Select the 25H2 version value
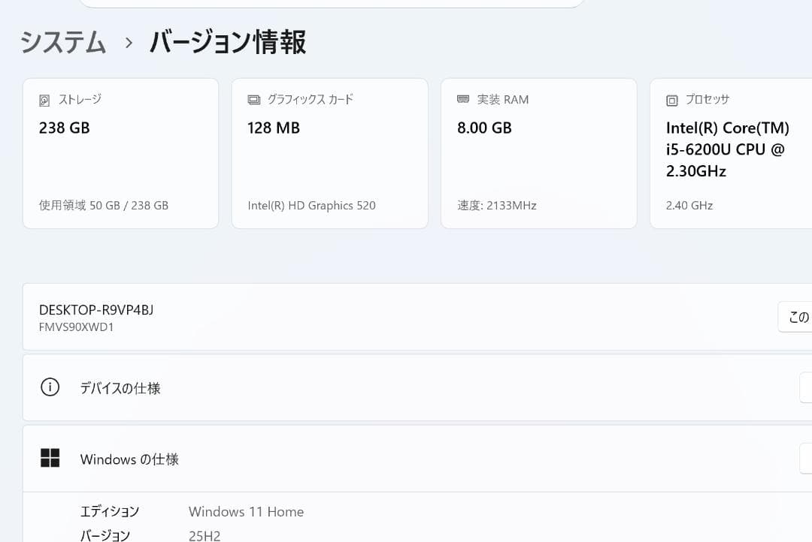The height and width of the screenshot is (542, 812). coord(205,536)
